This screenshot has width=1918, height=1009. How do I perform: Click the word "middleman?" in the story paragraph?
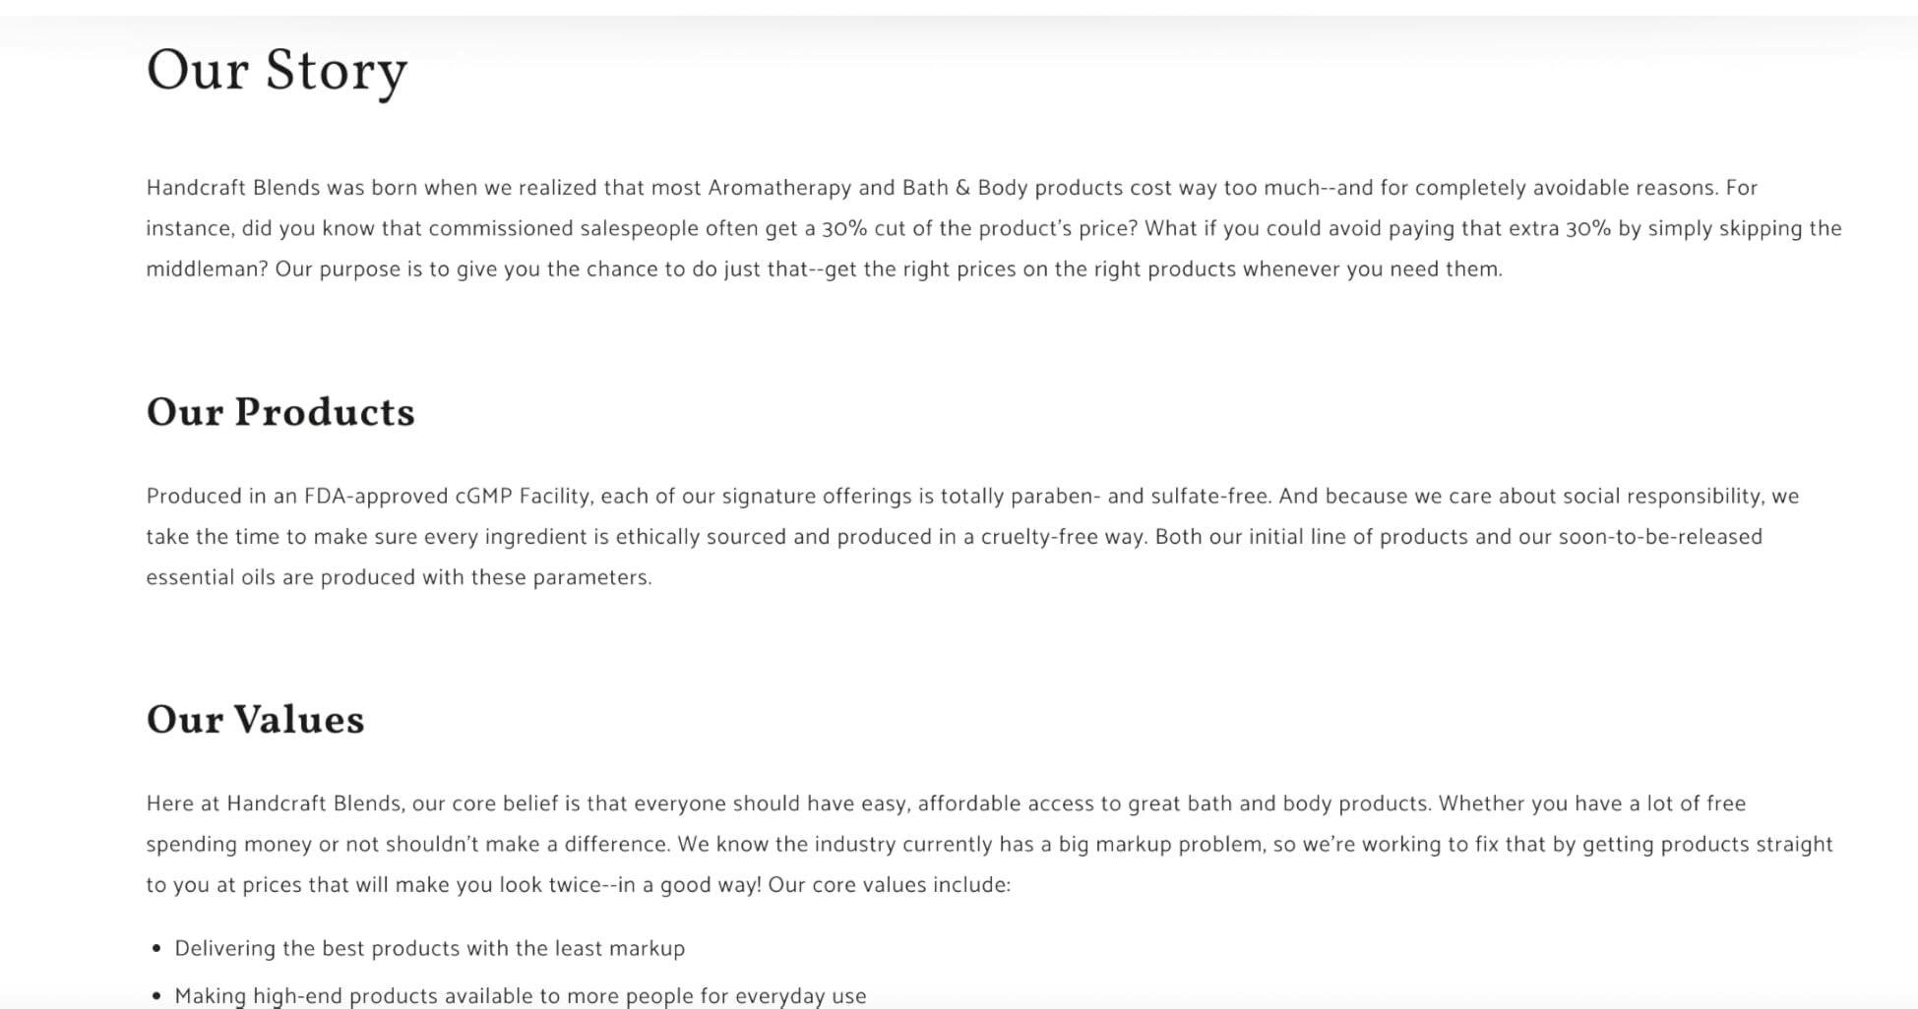point(207,269)
